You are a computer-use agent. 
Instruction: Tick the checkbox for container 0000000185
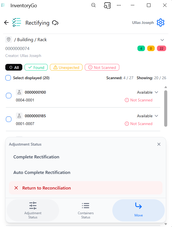coord(9,119)
